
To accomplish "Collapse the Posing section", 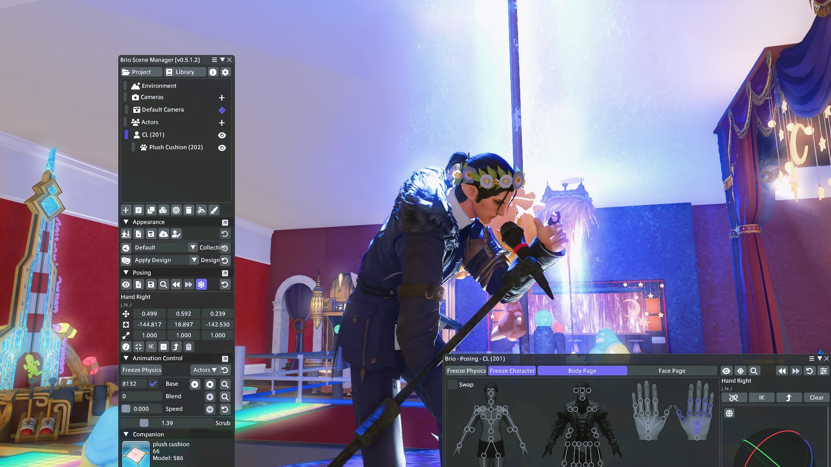I will click(126, 272).
